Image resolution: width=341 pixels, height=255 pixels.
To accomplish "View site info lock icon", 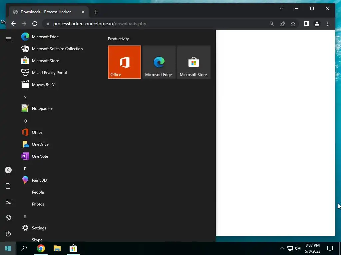I will (x=48, y=24).
